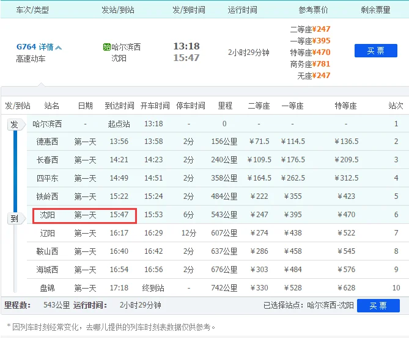Click the 特等座¥470 price in summary
This screenshot has height=338, width=409.
310,52
